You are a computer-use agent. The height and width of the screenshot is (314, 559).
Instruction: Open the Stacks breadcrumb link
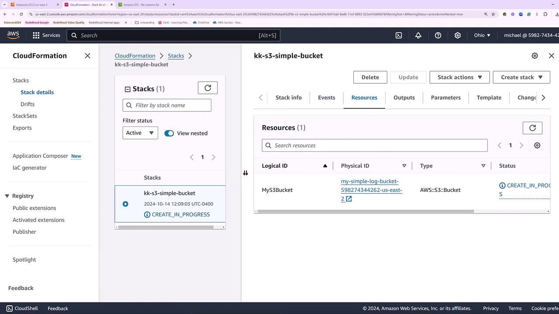176,56
